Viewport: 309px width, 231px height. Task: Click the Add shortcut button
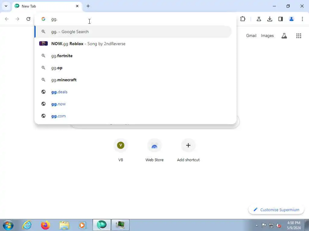[x=188, y=150]
